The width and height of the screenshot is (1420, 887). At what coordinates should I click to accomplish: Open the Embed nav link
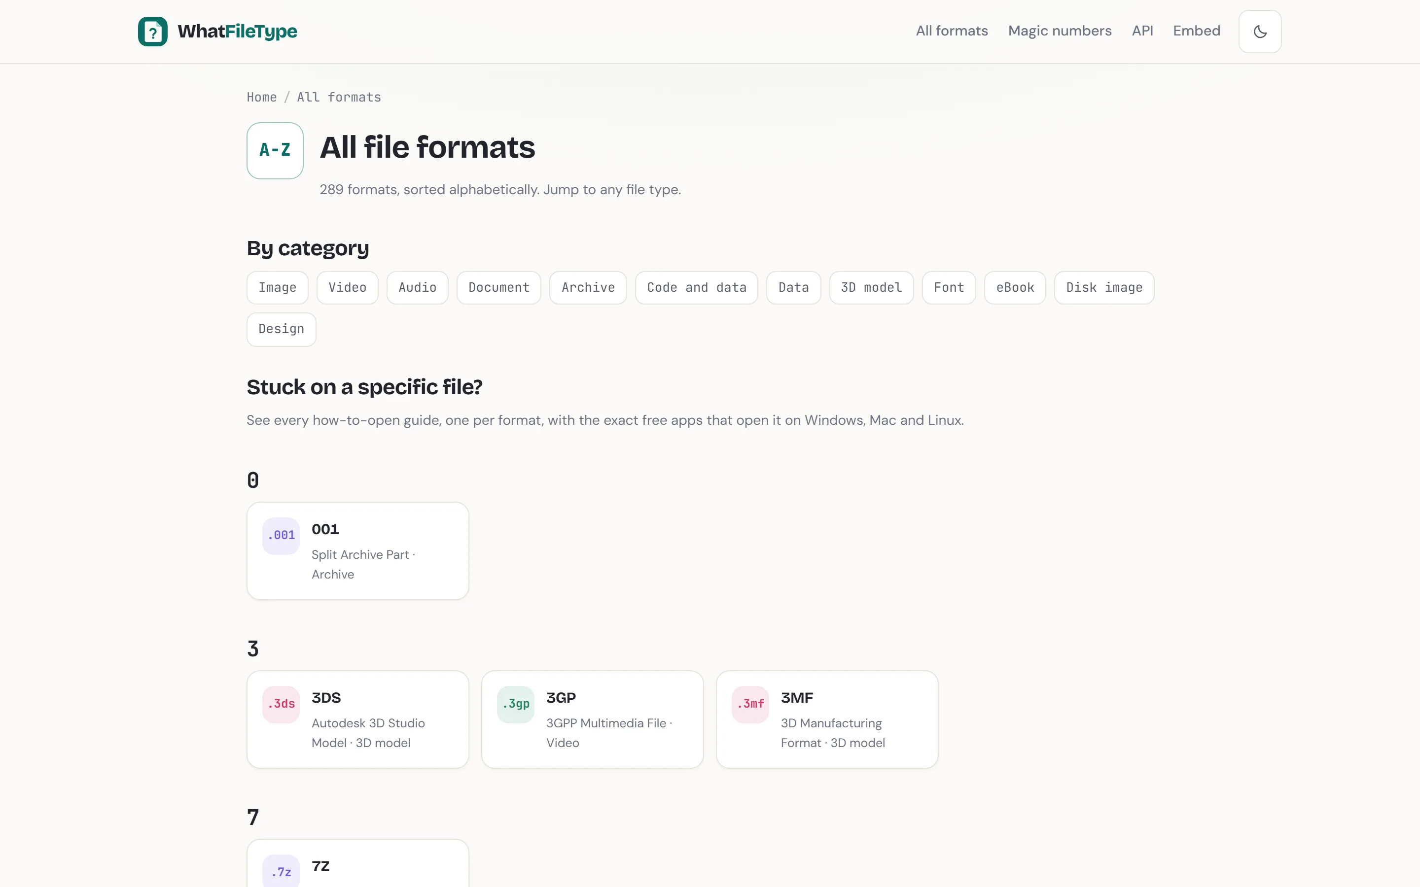pos(1197,31)
